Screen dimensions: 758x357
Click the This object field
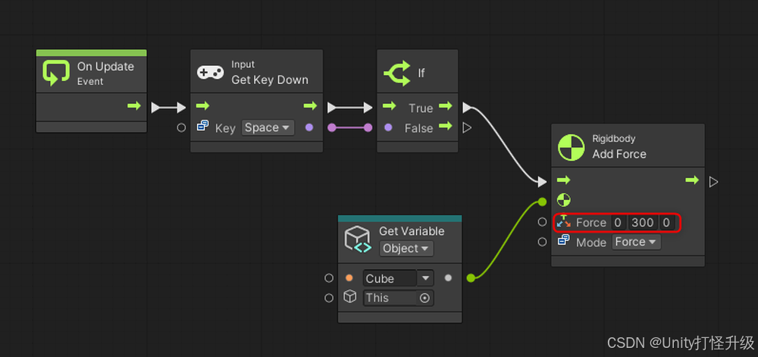(x=399, y=298)
